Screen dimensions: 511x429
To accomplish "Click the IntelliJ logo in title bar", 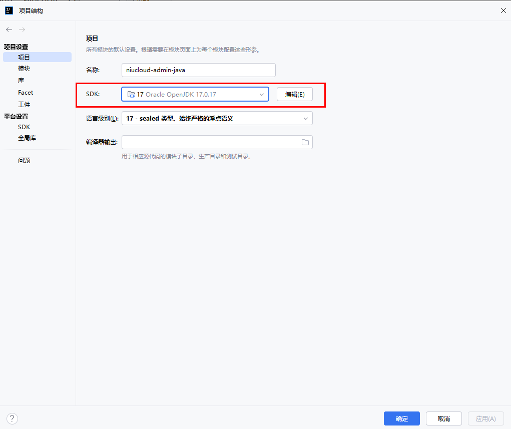I will (x=9, y=10).
